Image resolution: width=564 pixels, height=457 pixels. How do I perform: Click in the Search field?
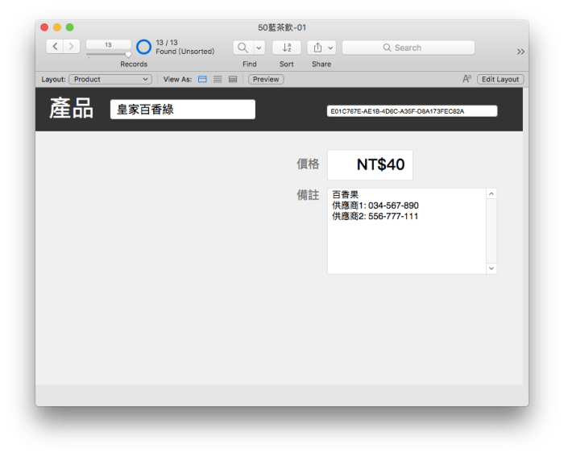[408, 48]
